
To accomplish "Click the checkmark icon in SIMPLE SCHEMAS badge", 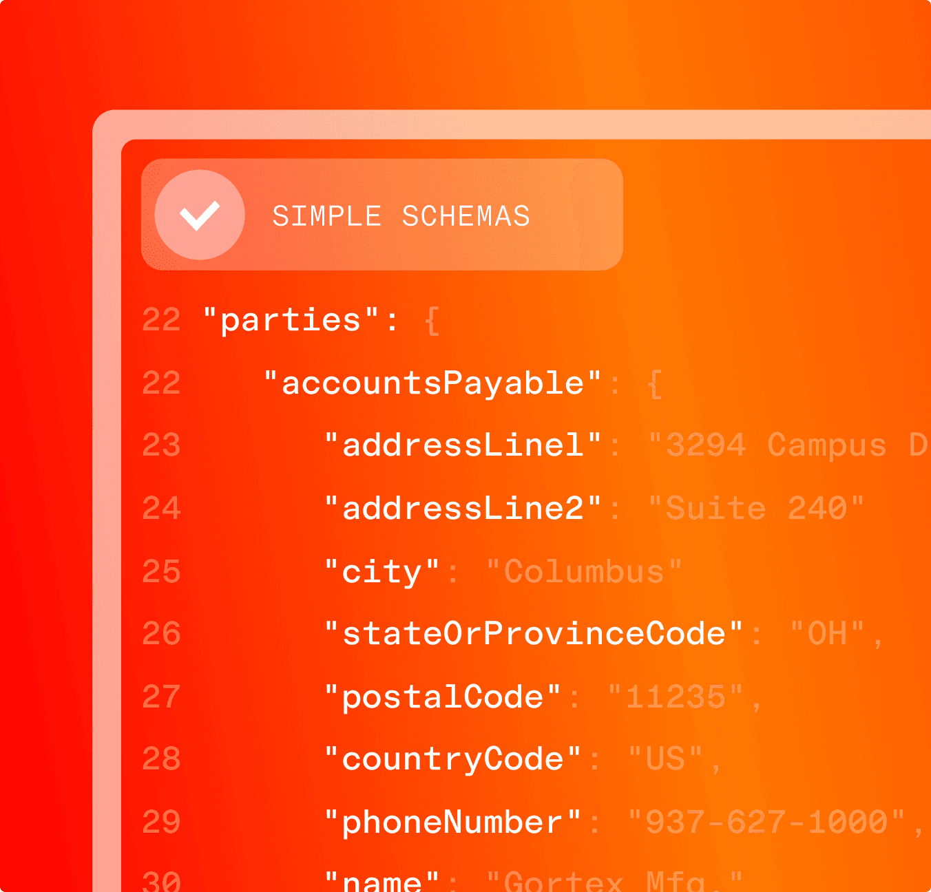I will click(200, 216).
